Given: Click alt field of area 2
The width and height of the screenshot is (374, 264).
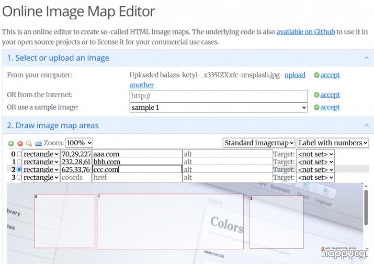Looking at the screenshot, I should point(228,169).
